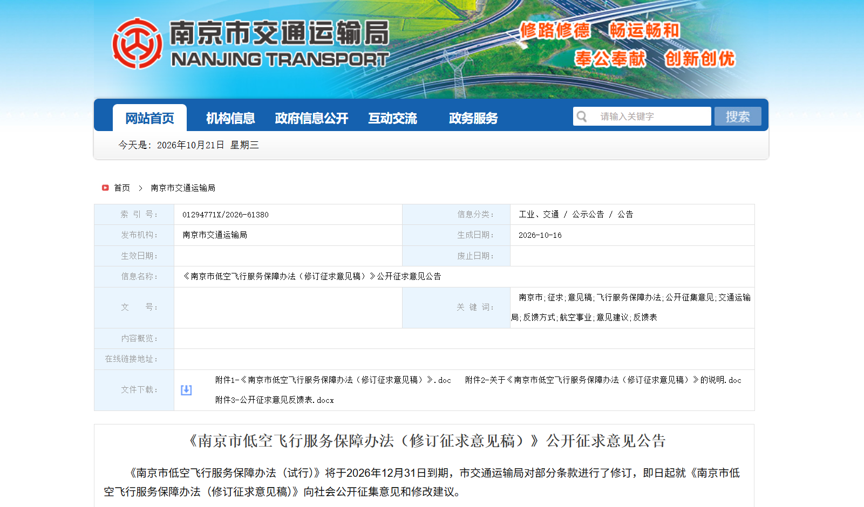Click the 废止日期 label cell
Screen dimensions: 864x507
click(457, 256)
